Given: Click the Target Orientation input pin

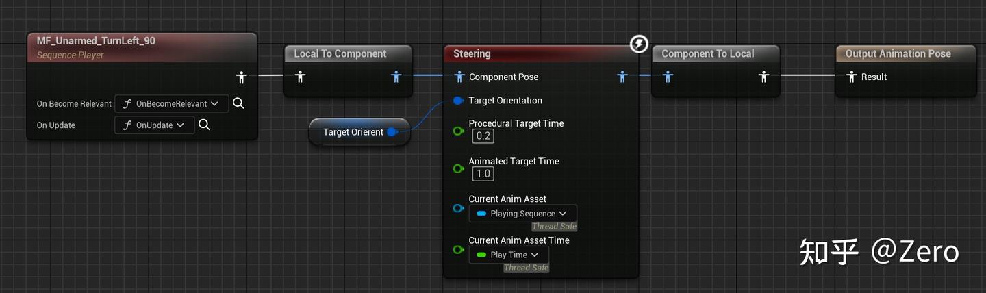Looking at the screenshot, I should coord(459,101).
